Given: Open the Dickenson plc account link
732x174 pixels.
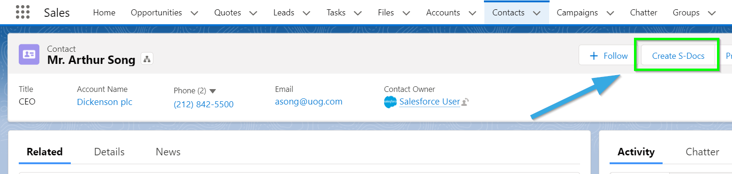Looking at the screenshot, I should [105, 102].
